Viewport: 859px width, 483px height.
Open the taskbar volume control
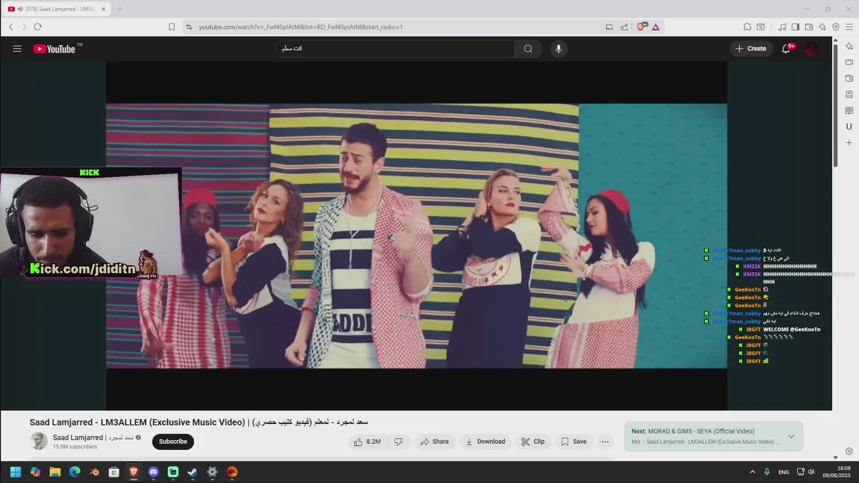coord(811,472)
